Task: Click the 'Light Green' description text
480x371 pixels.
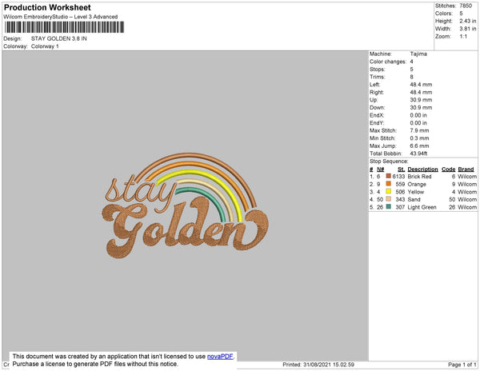Action: (x=422, y=207)
